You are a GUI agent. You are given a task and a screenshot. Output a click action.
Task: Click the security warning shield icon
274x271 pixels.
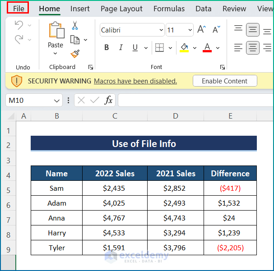(x=17, y=81)
